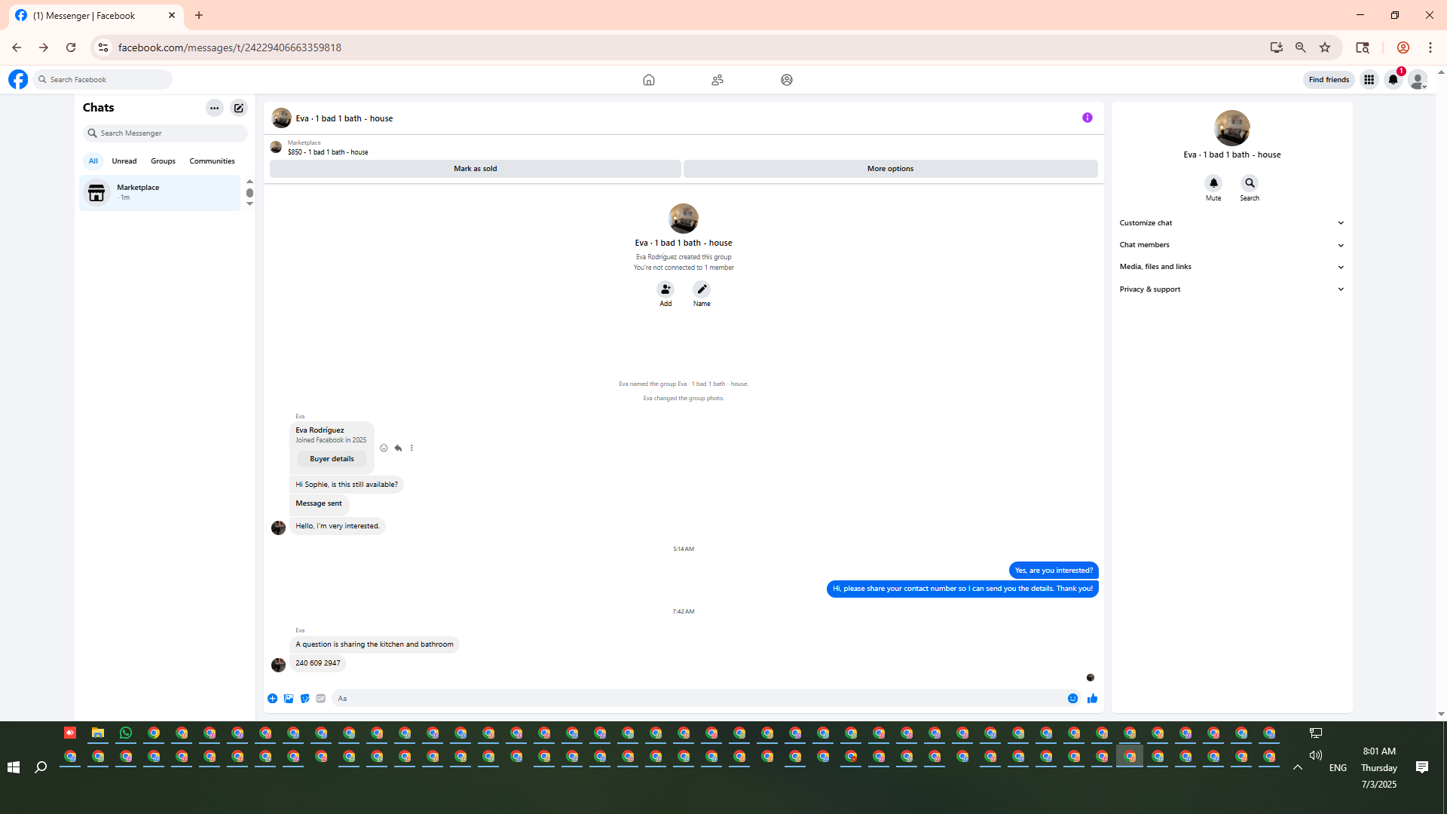Mute this conversation with bell toggle
The width and height of the screenshot is (1447, 814).
tap(1213, 183)
